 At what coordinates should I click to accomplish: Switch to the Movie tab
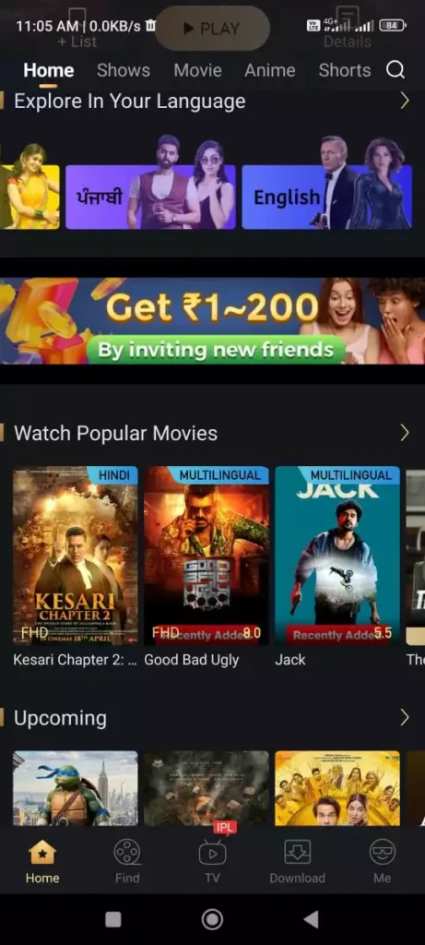(x=197, y=70)
